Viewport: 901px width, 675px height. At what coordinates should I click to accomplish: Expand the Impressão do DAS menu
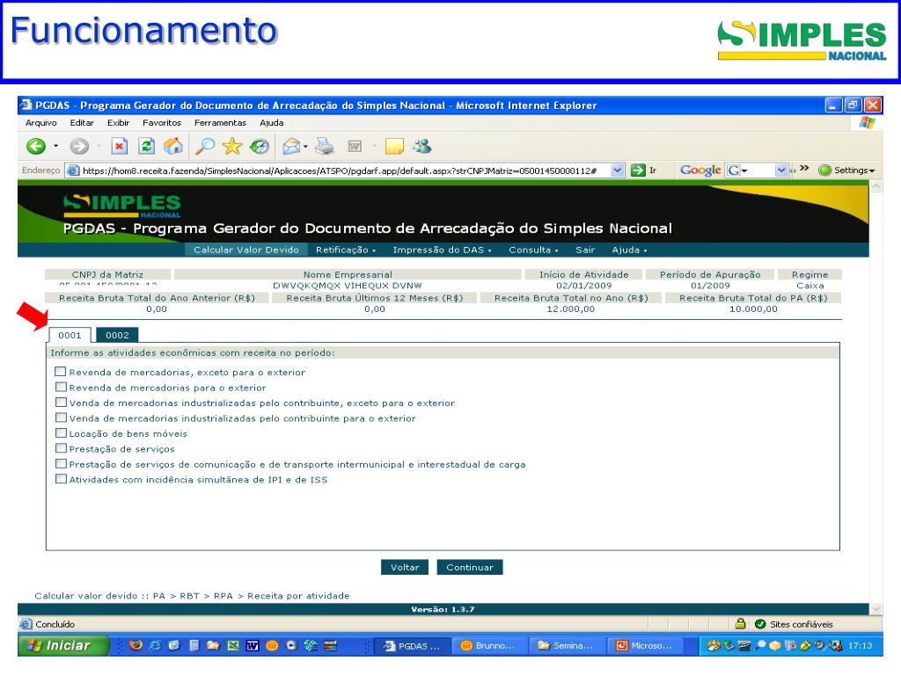pos(442,250)
